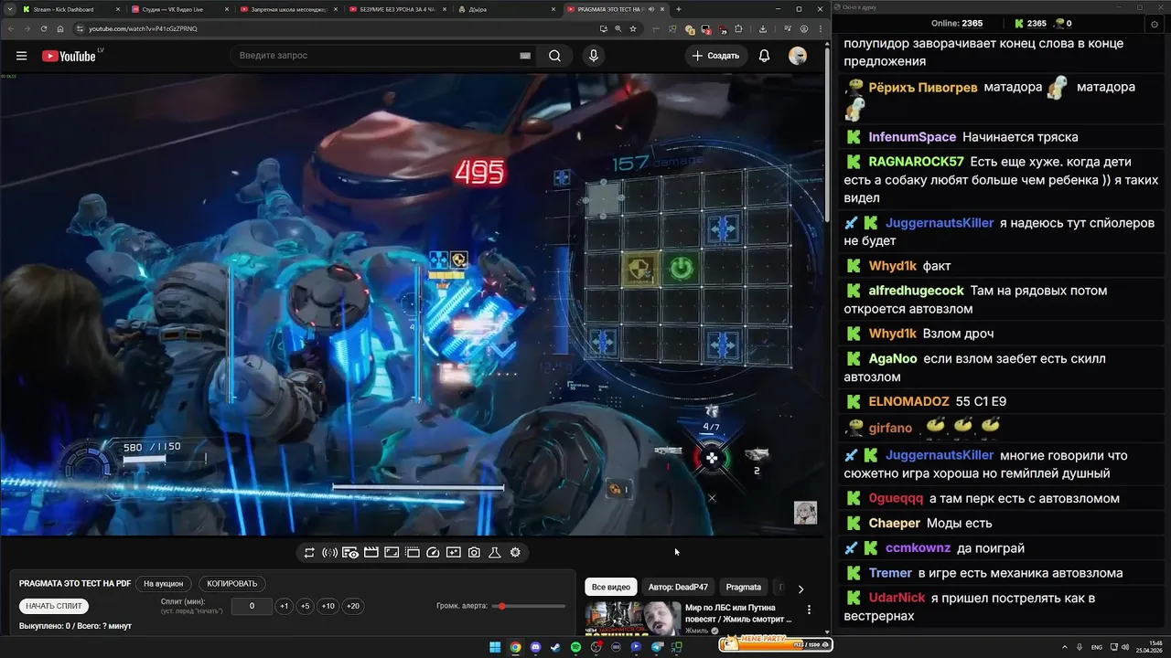Start voice search with the microphone
Viewport: 1171px width, 658px height.
pos(594,56)
